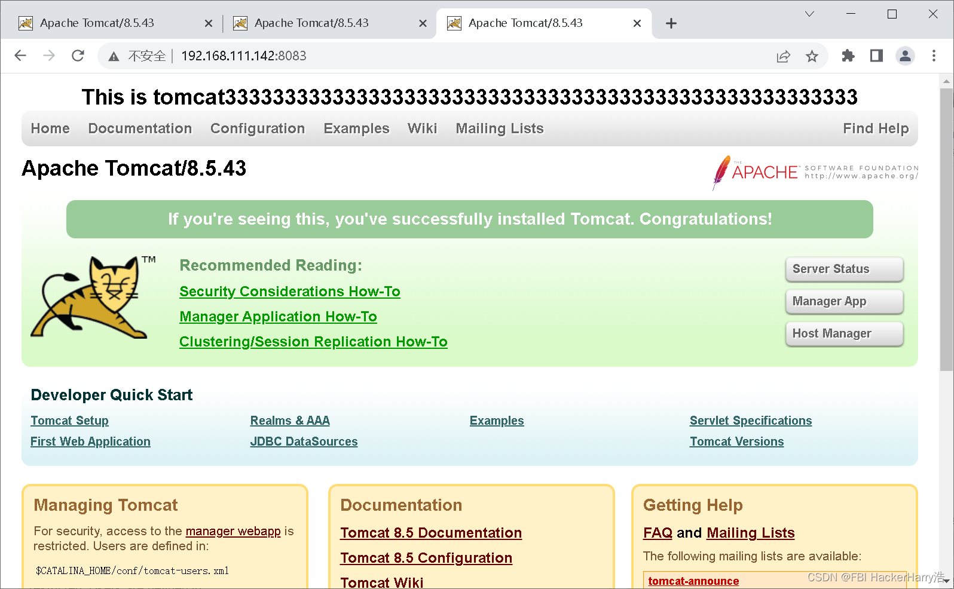
Task: Open Clustering/Session Replication How-To link
Action: pyautogui.click(x=313, y=342)
